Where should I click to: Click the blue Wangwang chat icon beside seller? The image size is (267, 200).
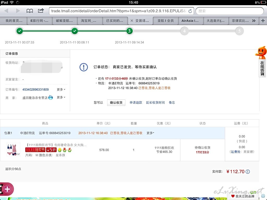pyautogui.click(x=51, y=98)
